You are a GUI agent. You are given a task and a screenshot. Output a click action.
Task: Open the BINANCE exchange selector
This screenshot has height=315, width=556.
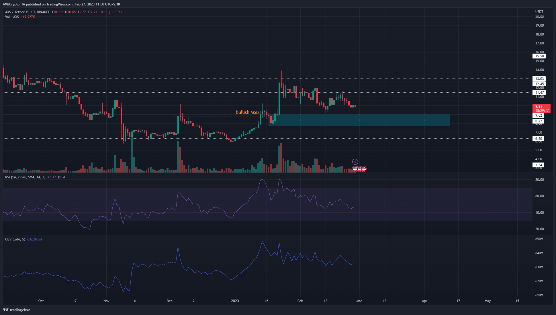coord(43,12)
